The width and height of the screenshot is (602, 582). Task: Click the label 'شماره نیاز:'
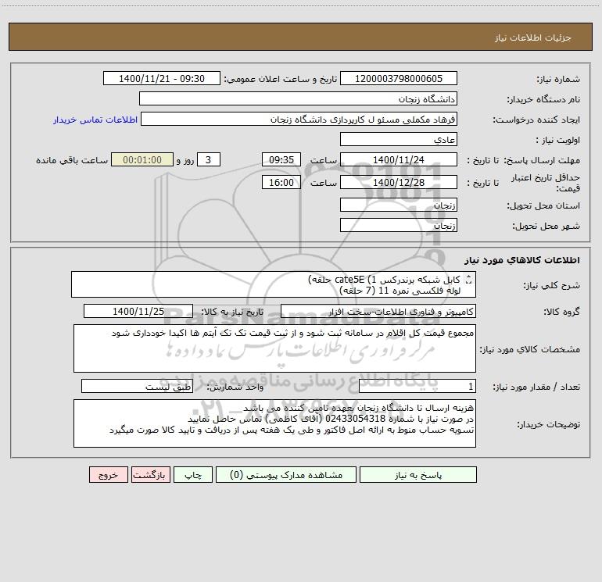coord(558,79)
